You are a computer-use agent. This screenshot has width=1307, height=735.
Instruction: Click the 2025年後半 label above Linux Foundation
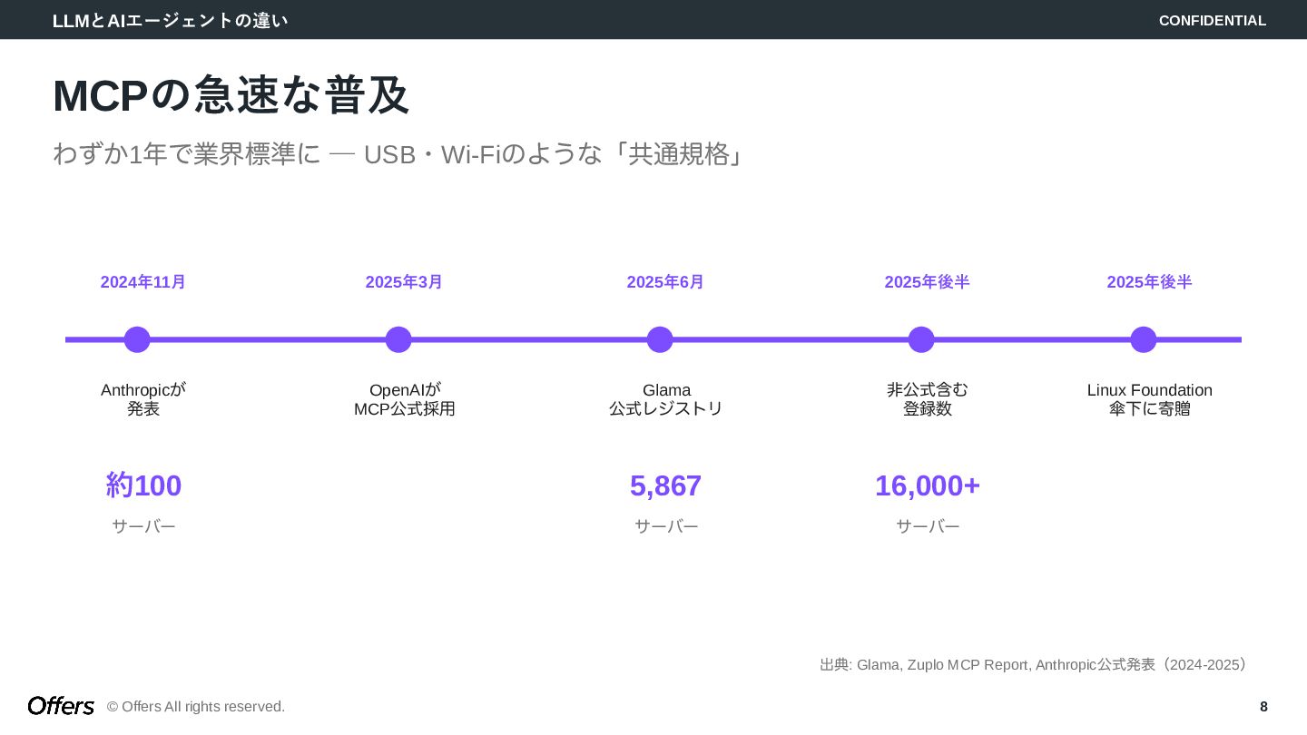(x=1150, y=282)
